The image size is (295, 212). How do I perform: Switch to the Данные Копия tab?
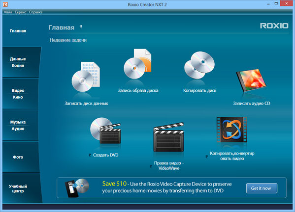(21, 62)
